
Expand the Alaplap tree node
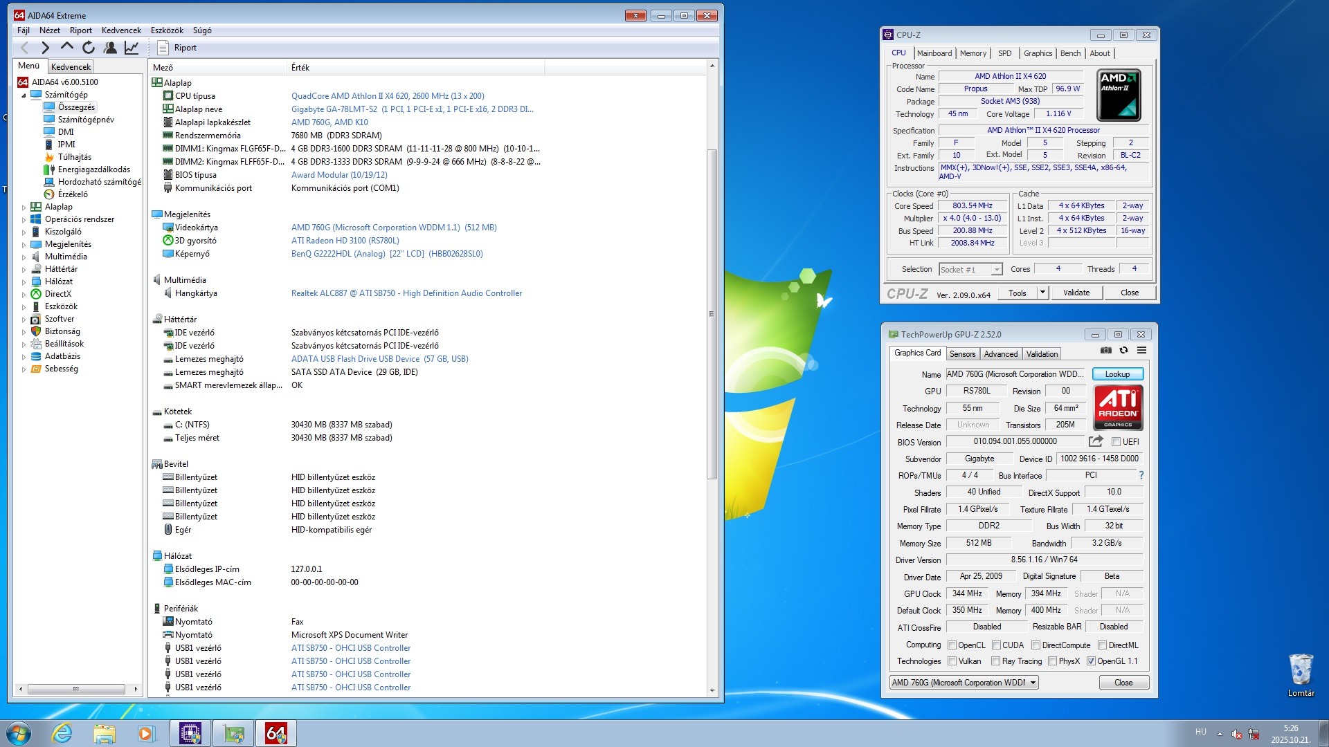point(24,207)
